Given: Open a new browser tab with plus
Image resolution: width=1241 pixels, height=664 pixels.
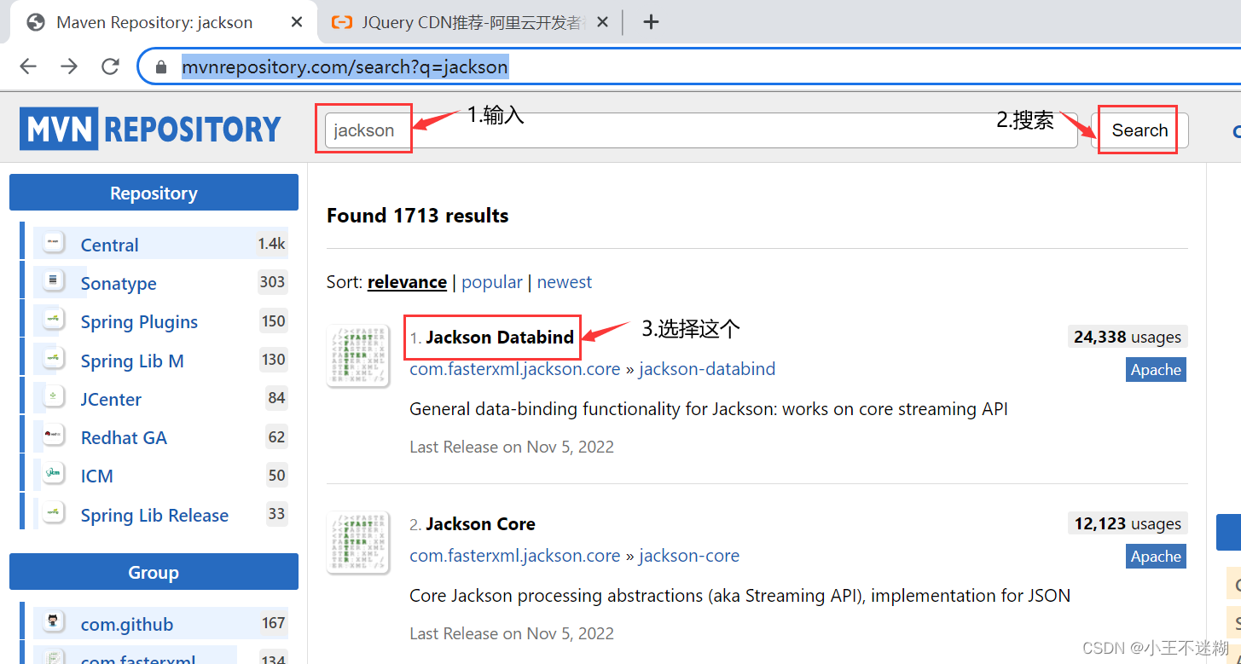Looking at the screenshot, I should (x=651, y=22).
